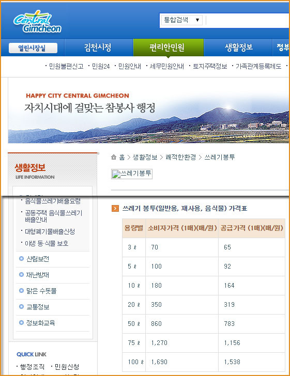Click bullet icon beside 정보화교육
Viewport: 290px width, 376px height.
[x=21, y=322]
